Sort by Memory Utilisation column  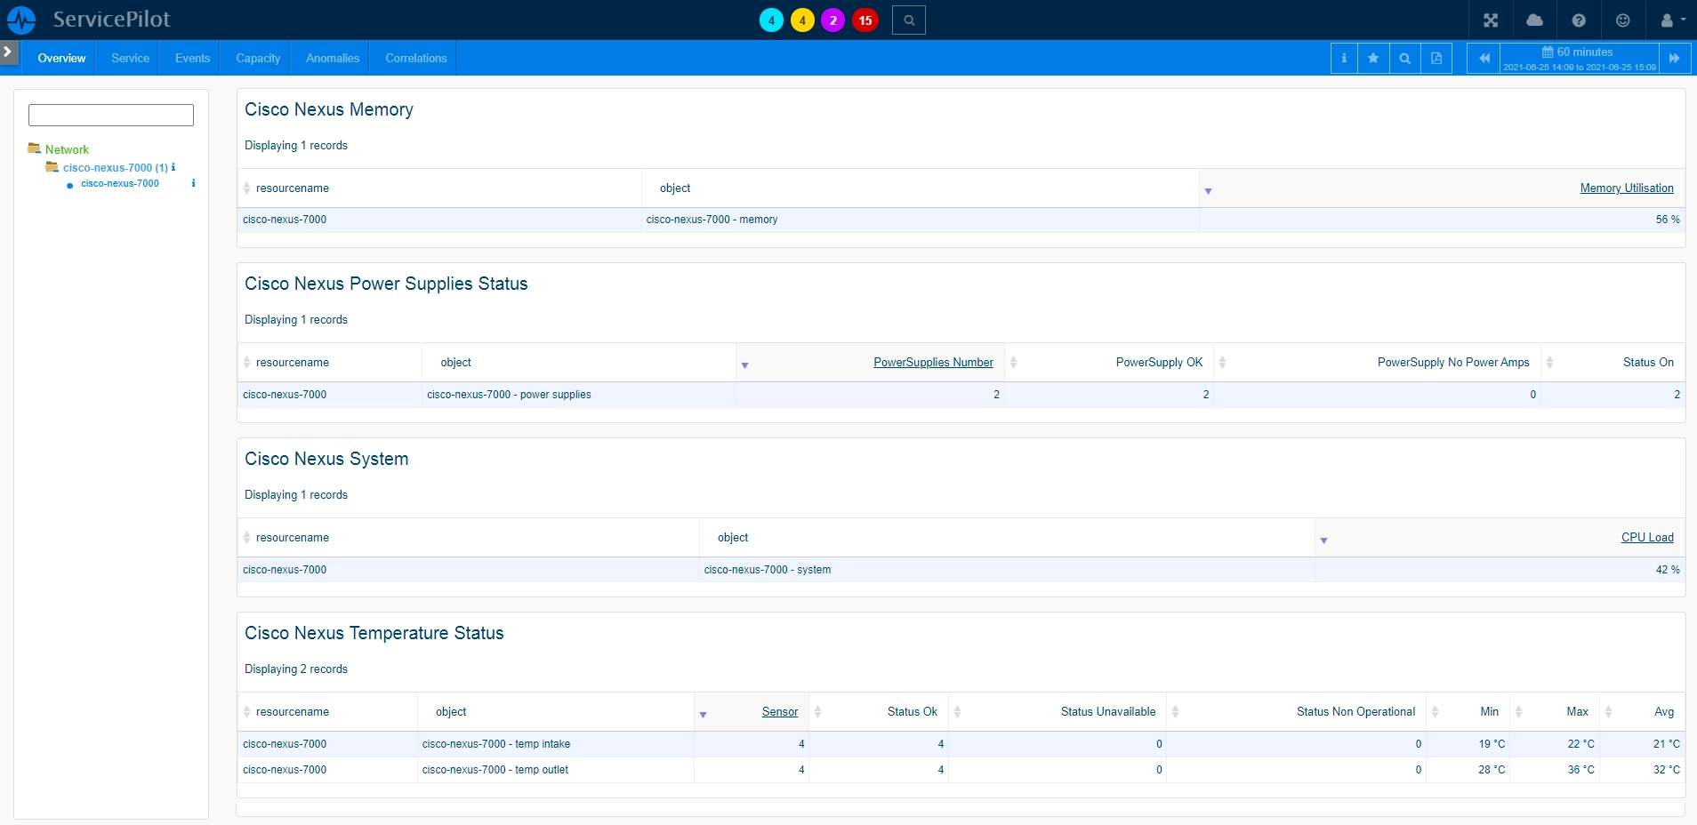coord(1626,188)
